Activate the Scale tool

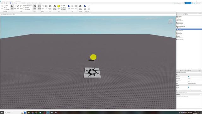point(18,7)
